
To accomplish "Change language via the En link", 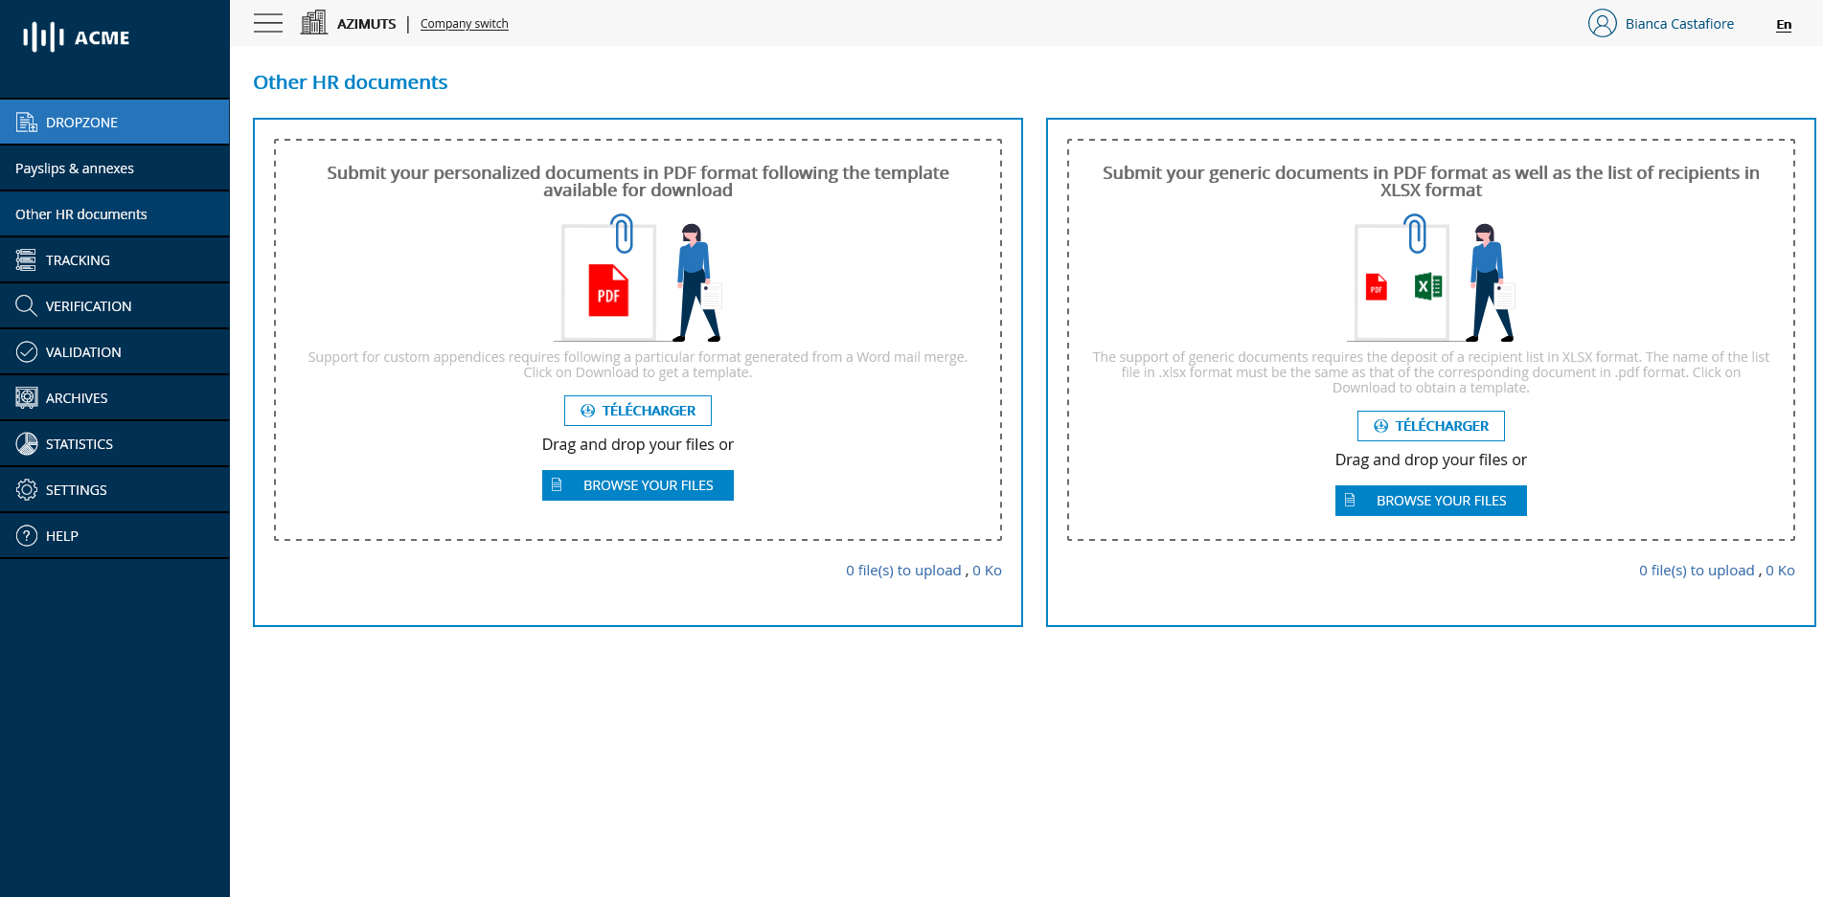I will coord(1783,24).
